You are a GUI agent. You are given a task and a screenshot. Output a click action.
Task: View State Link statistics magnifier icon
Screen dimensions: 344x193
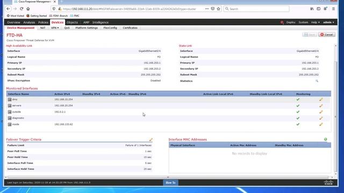point(317,81)
